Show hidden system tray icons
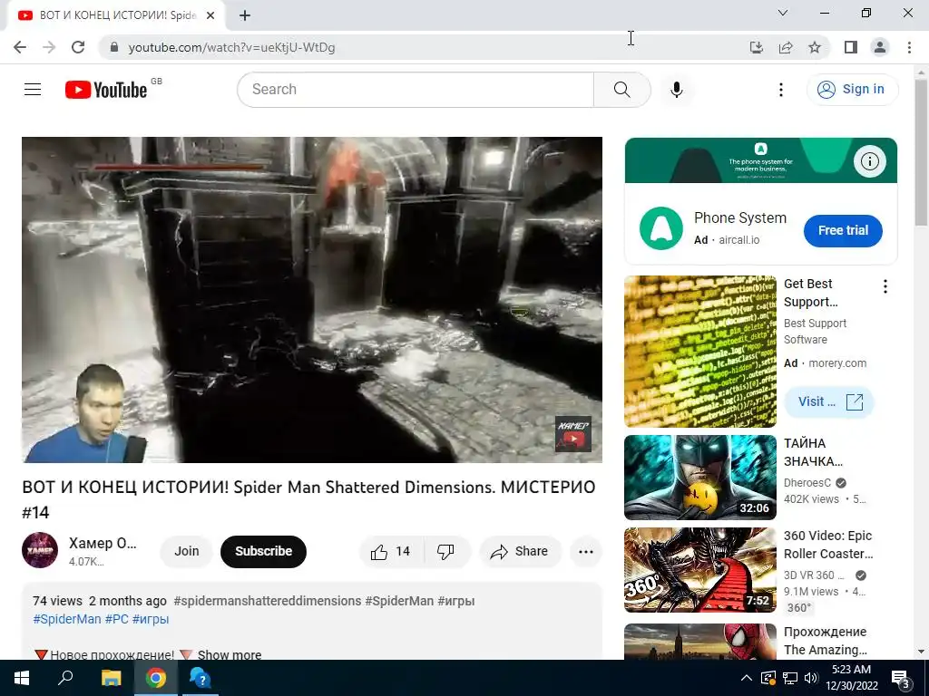The height and width of the screenshot is (696, 929). point(747,678)
